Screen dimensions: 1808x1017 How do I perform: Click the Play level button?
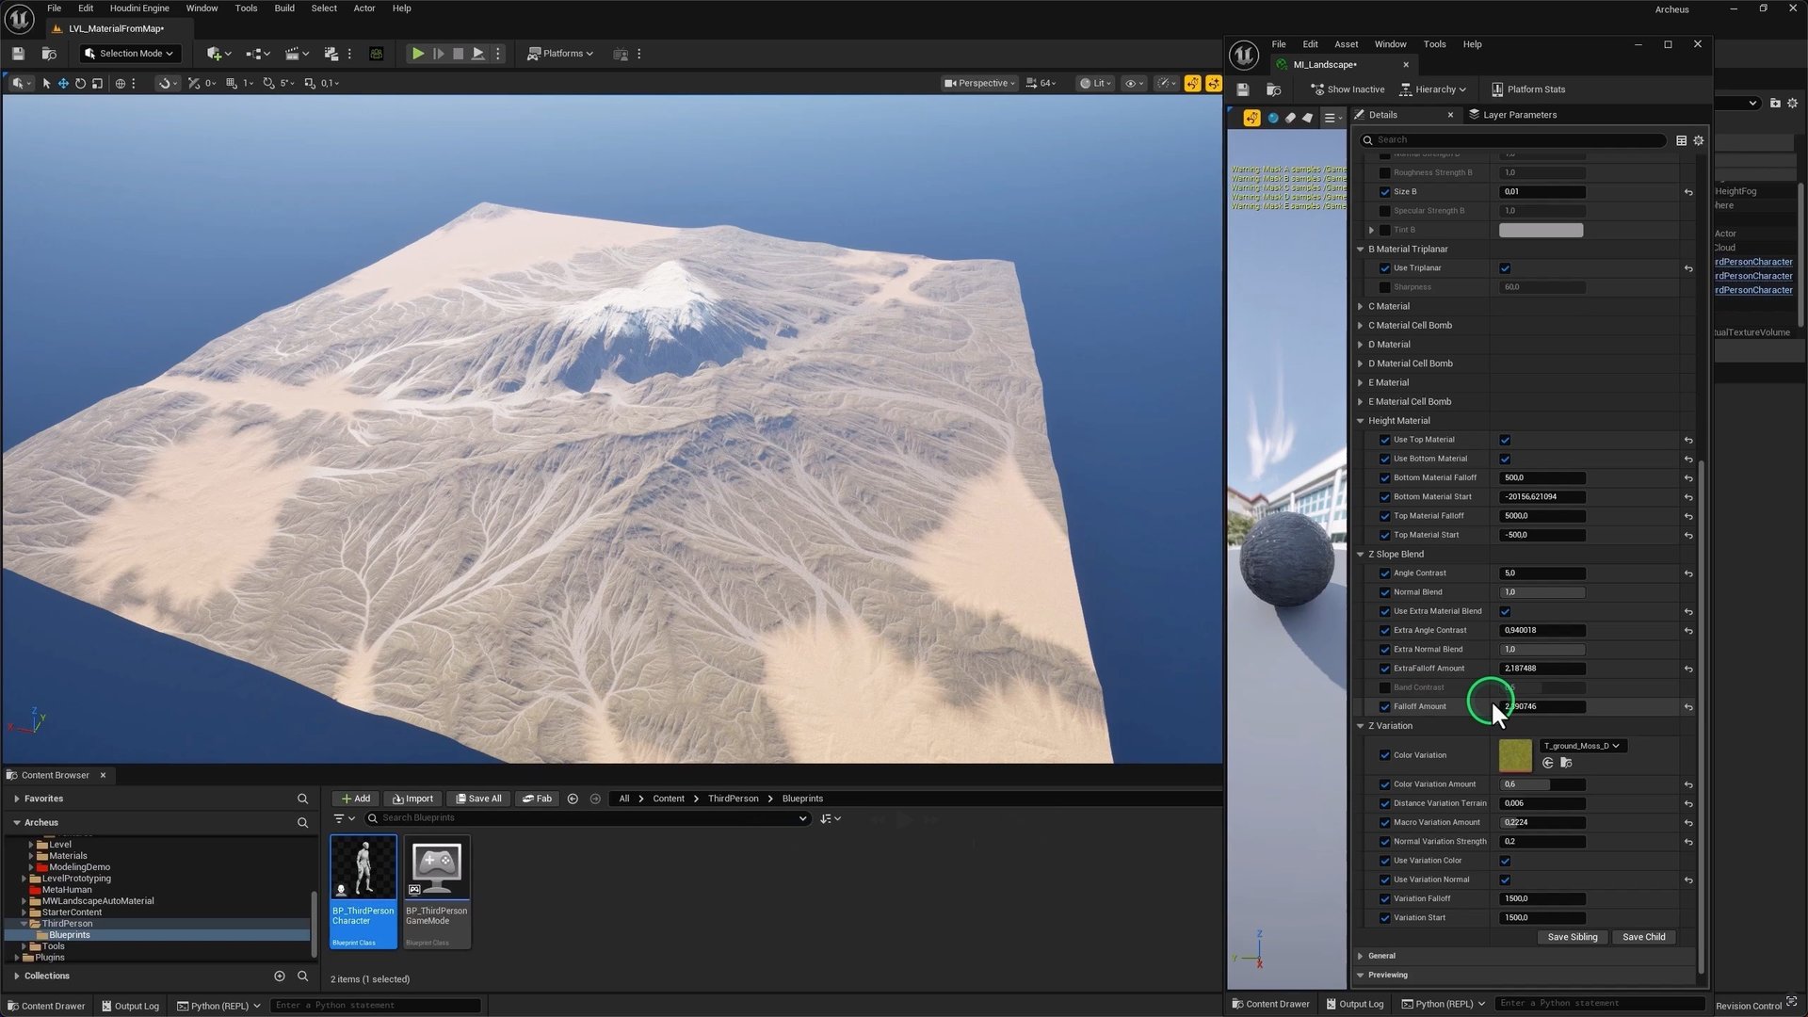click(417, 54)
